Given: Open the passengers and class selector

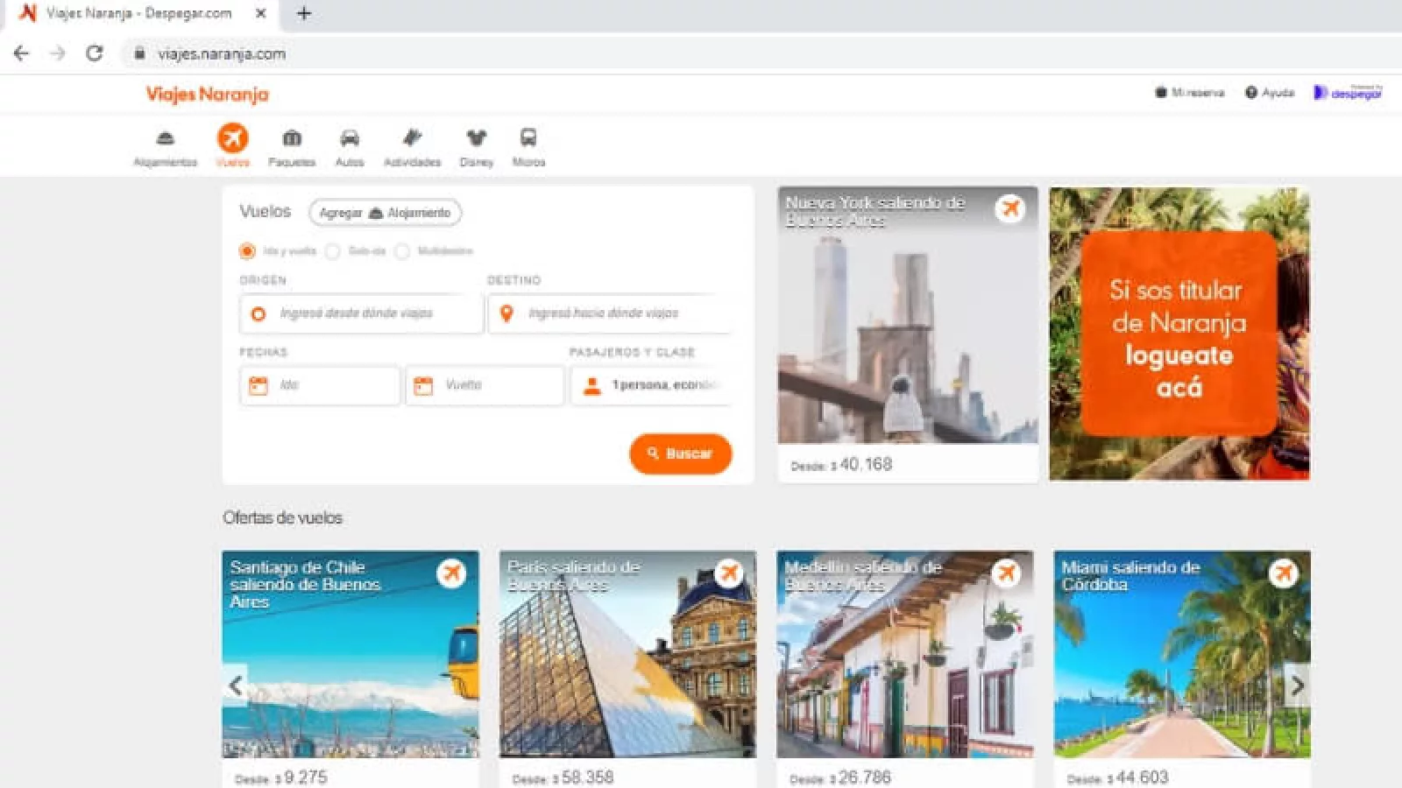Looking at the screenshot, I should [x=652, y=385].
